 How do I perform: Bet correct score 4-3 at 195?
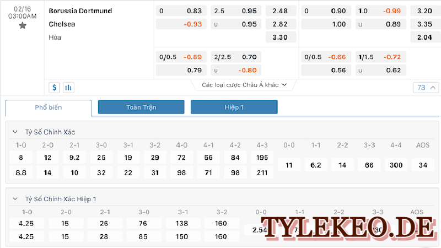click(x=262, y=158)
